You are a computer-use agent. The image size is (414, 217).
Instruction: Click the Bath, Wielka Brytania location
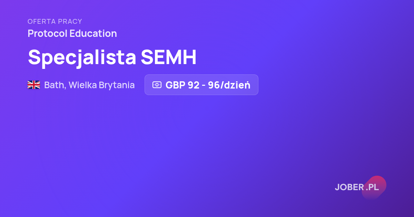click(x=89, y=85)
